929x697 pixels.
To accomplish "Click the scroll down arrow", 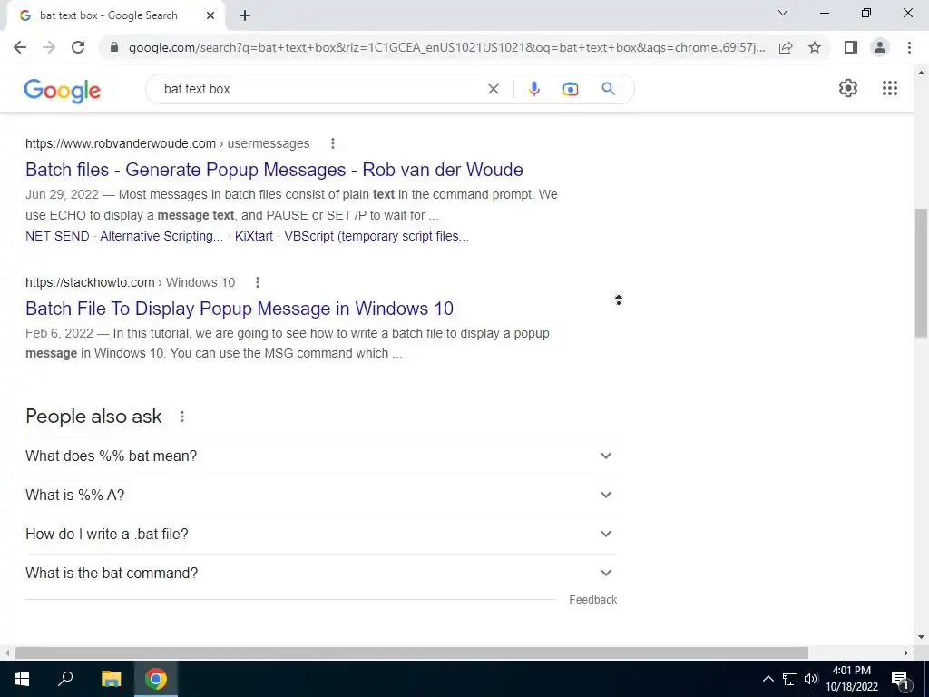I will click(x=921, y=638).
